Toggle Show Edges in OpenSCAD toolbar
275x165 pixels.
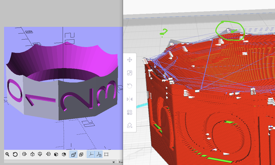click(x=106, y=154)
